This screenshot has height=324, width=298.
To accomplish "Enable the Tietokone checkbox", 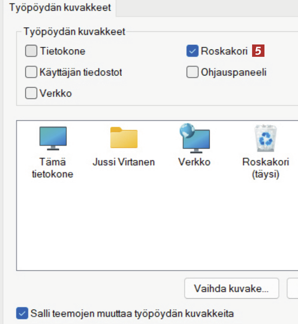I will (31, 51).
